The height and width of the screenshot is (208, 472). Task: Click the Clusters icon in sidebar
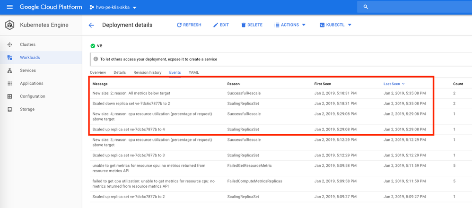(x=9, y=44)
